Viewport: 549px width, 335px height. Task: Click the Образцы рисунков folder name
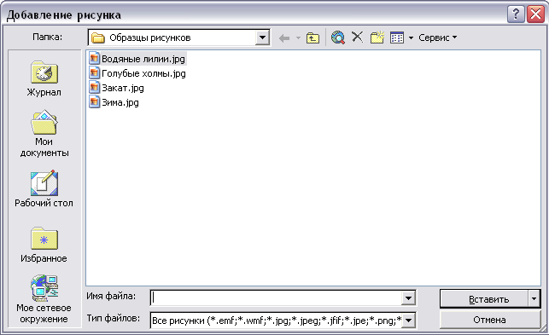point(150,38)
